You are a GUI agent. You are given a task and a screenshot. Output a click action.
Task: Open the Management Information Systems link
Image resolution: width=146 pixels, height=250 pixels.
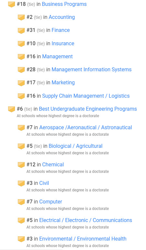coord(91,70)
